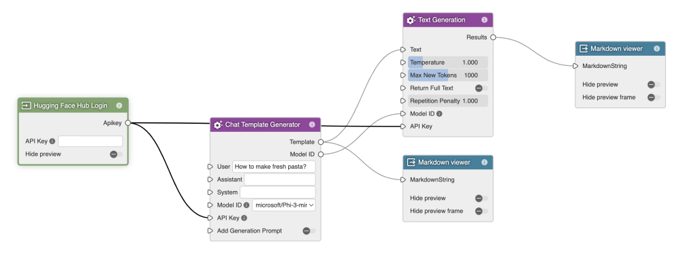Click login icon on Hugging Face Hub node
681x272 pixels.
coord(26,105)
